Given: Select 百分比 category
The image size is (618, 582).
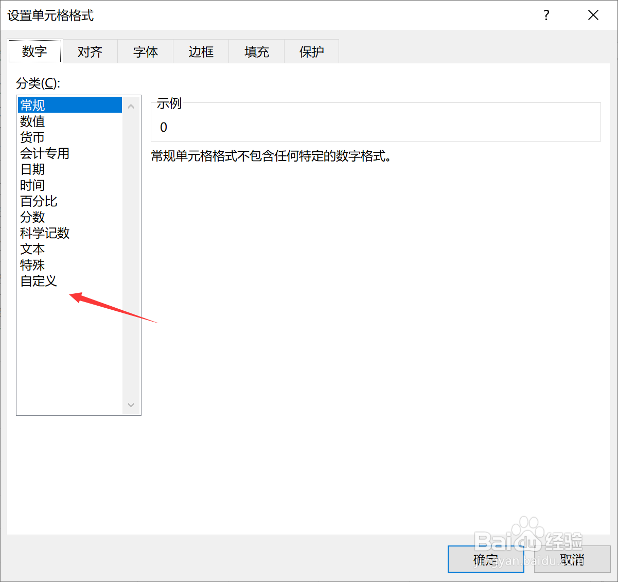Looking at the screenshot, I should (x=70, y=201).
